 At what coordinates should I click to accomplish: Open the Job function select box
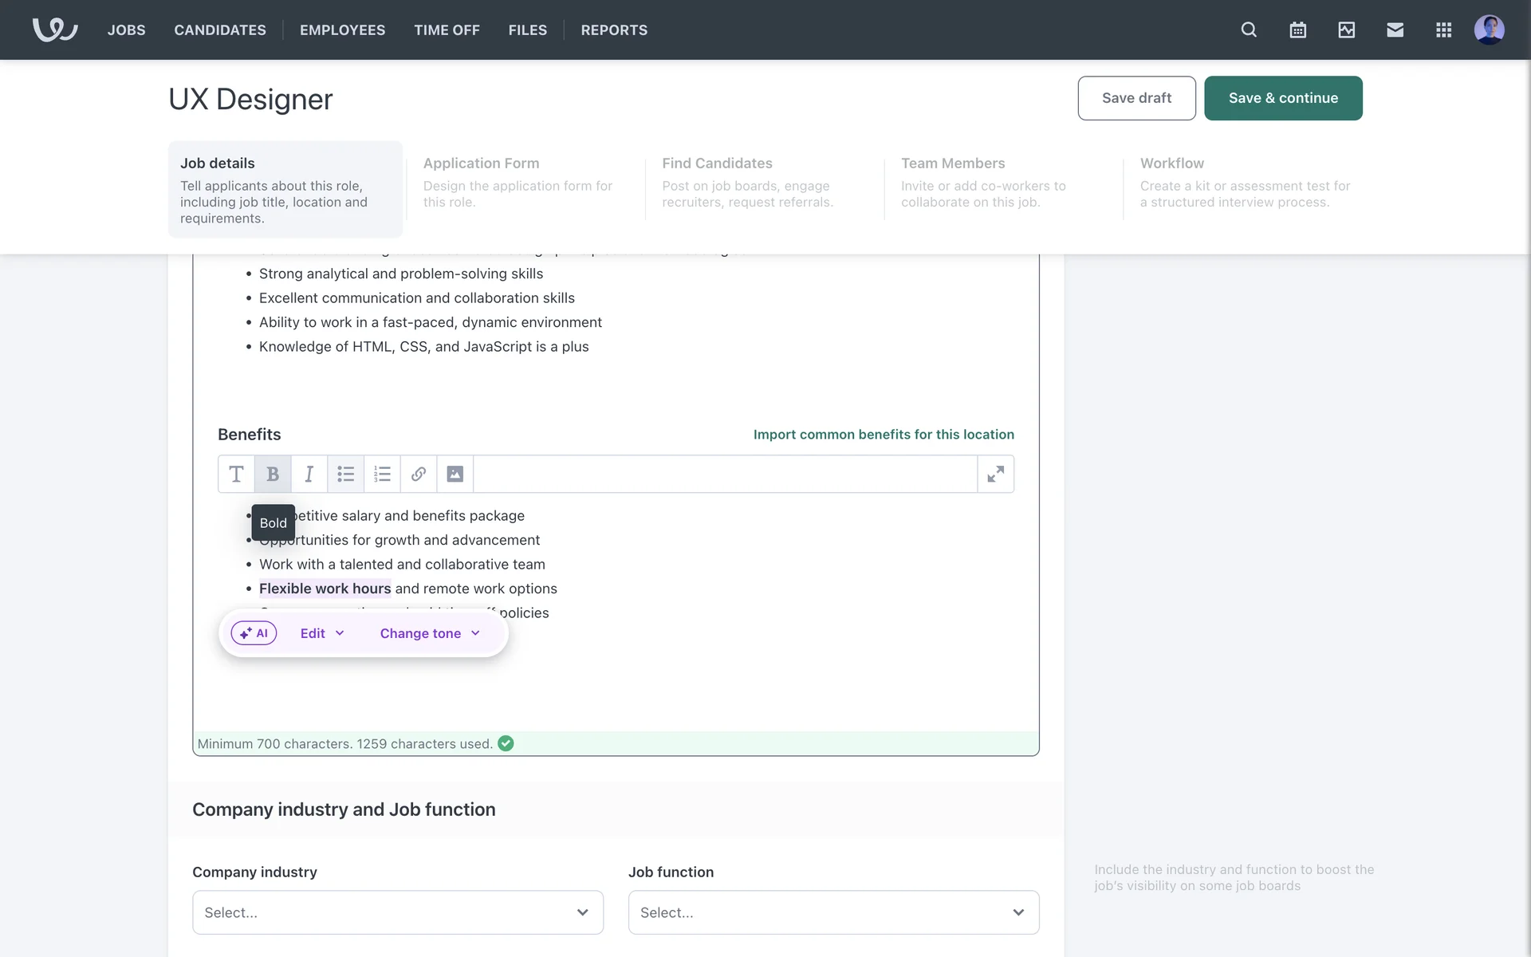point(833,912)
